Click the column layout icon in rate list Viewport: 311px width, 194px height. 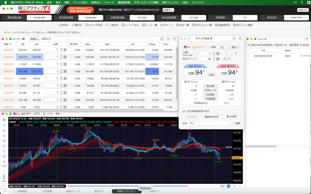click(161, 39)
